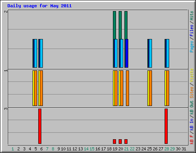Screen dimensions: 196x153
Task: Select the green Hits bar for day 21
Action: pos(126,25)
